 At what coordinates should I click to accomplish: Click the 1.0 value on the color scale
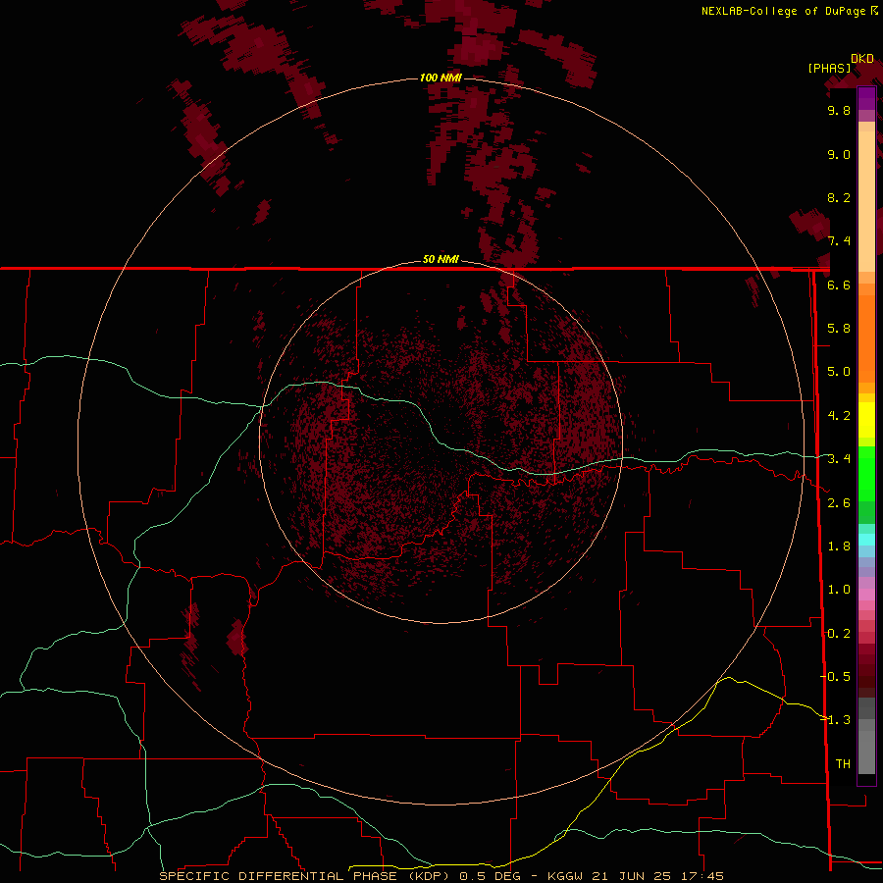coord(839,590)
